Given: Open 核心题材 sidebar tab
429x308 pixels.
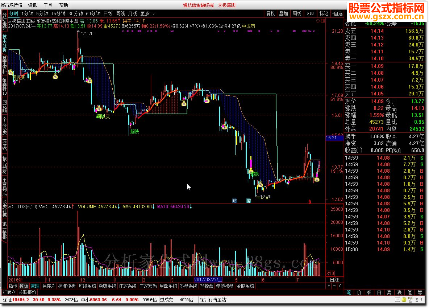Looking at the screenshot, I should pos(4,165).
